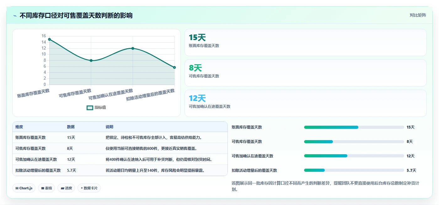The image size is (439, 205).
Task: Select the 12天 data card
Action: tap(305, 103)
